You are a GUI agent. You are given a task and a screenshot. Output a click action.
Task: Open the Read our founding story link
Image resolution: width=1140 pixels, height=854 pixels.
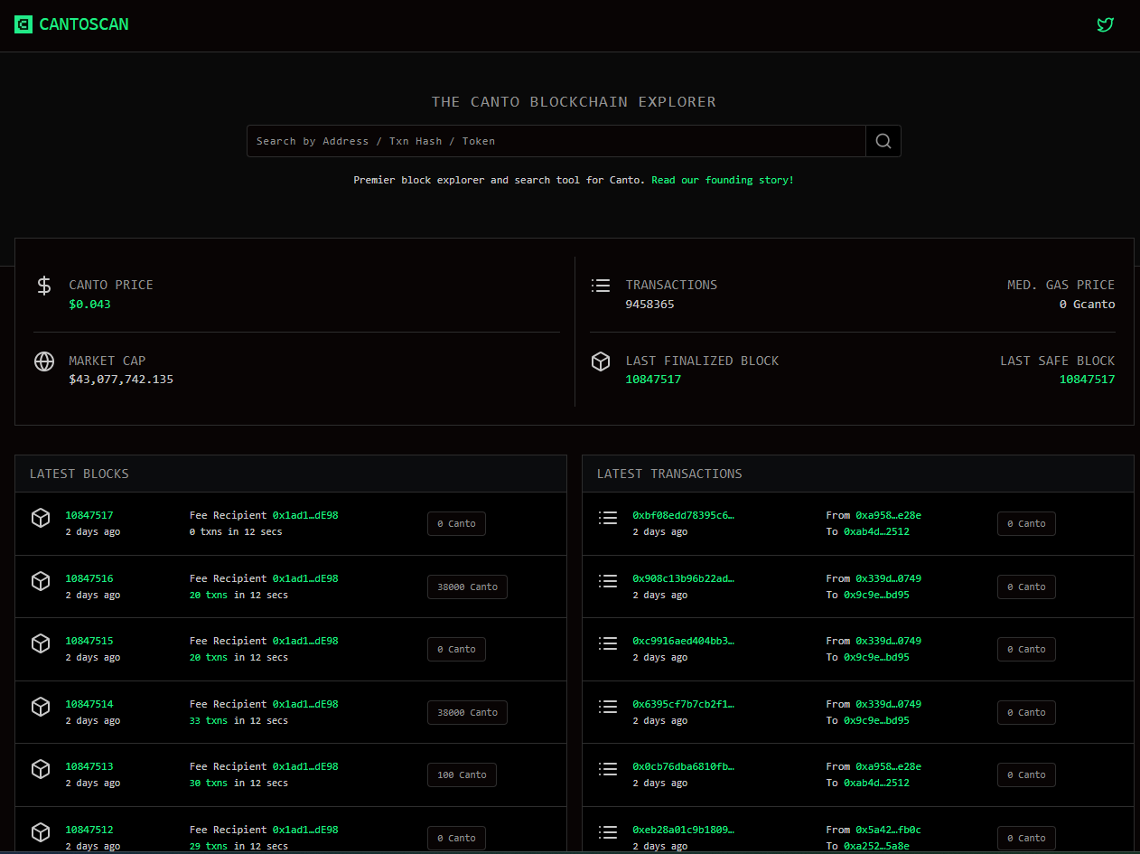point(723,180)
